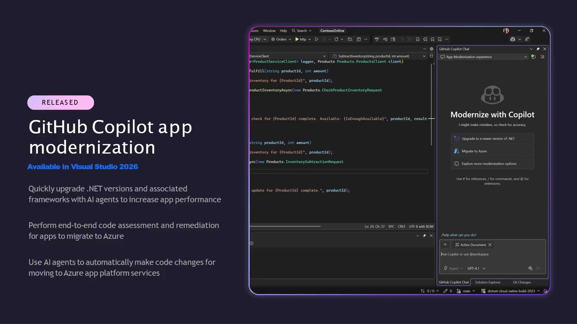Click the Live Share icon beside Copilot badge
Viewport: 577px width, 324px height.
pyautogui.click(x=527, y=39)
